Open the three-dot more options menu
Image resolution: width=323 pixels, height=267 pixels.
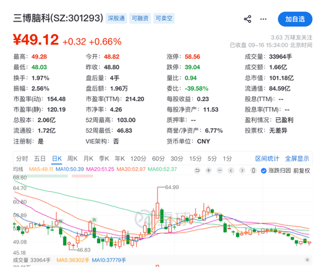(263, 19)
